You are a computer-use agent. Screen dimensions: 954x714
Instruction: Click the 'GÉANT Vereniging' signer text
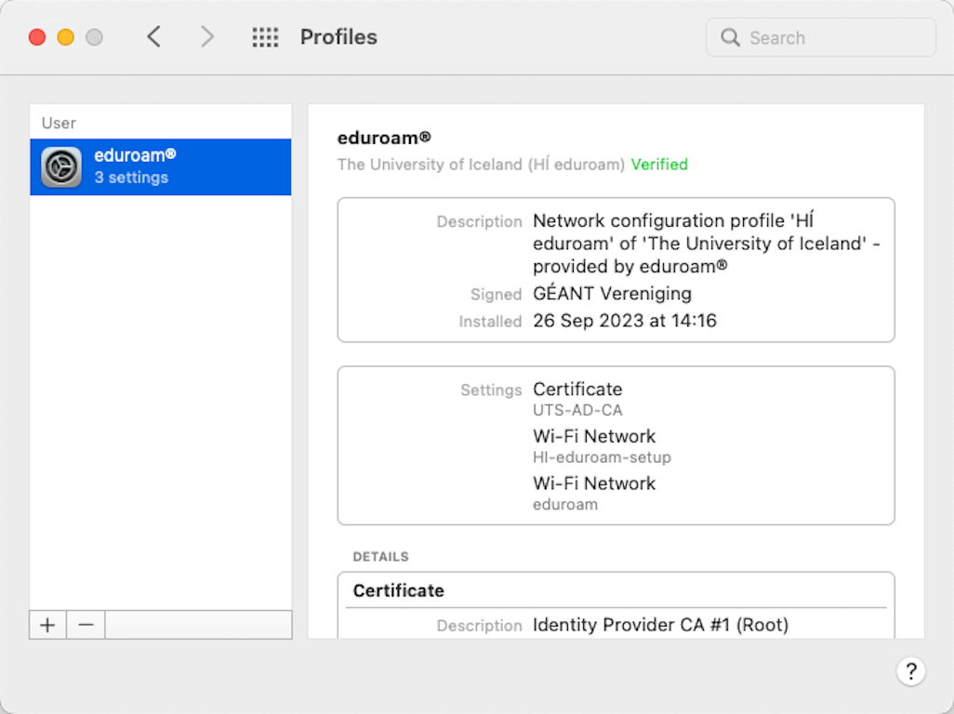pos(612,293)
